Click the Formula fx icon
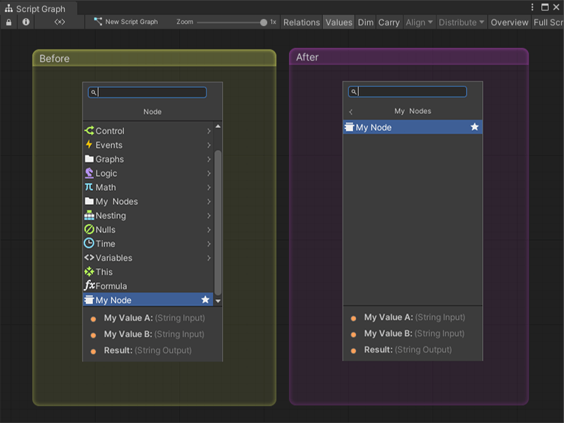The width and height of the screenshot is (564, 423). point(90,285)
